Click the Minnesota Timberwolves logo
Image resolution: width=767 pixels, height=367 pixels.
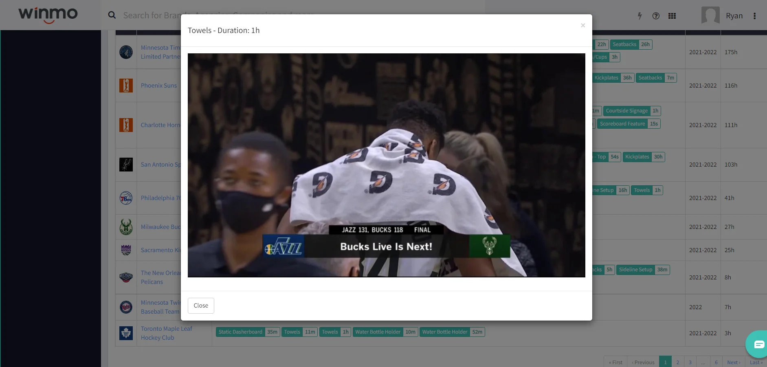(x=126, y=52)
